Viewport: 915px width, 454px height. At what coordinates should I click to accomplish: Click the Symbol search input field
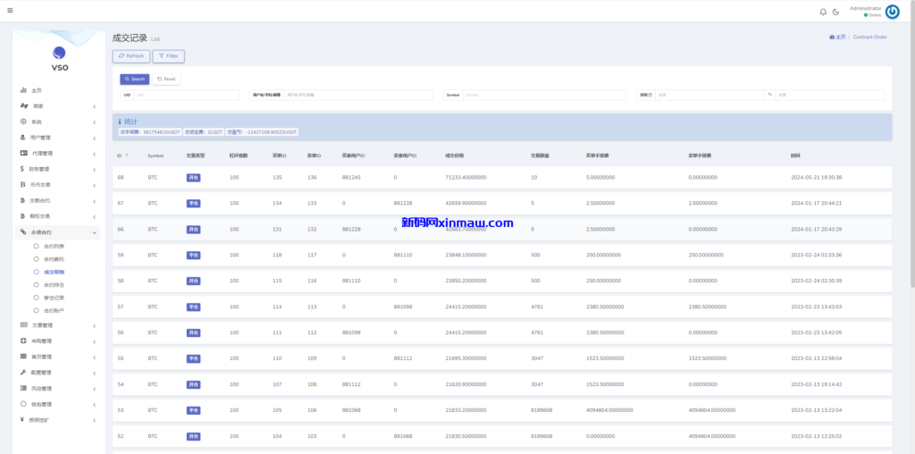pyautogui.click(x=547, y=95)
